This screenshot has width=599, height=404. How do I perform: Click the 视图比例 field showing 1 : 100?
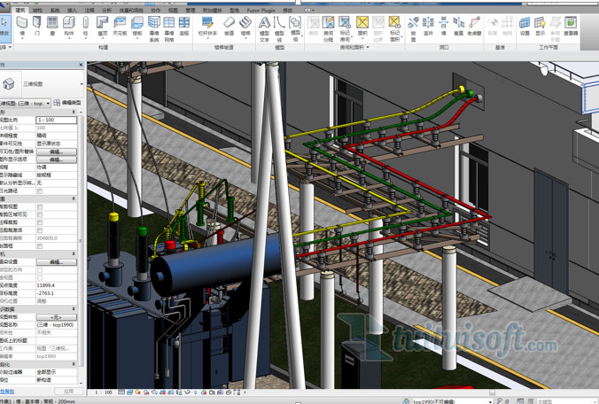pos(57,120)
